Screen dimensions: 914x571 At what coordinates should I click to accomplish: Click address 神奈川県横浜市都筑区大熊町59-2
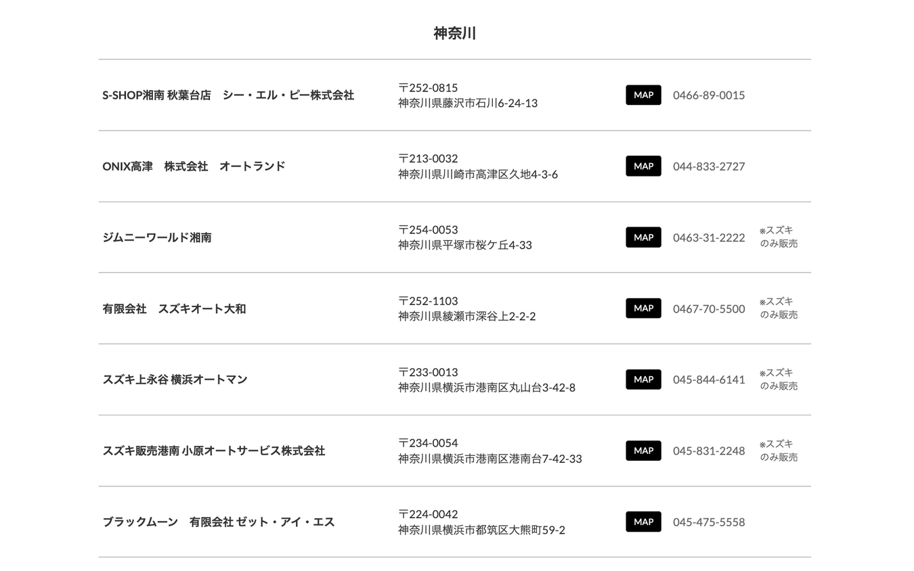(481, 530)
